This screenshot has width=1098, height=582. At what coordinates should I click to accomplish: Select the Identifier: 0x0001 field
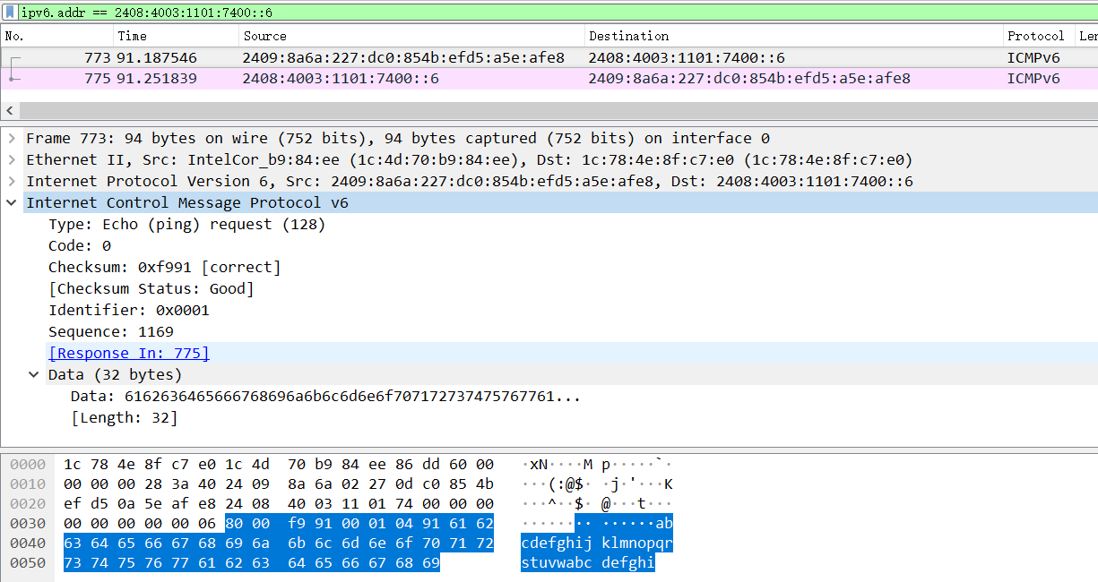click(128, 311)
